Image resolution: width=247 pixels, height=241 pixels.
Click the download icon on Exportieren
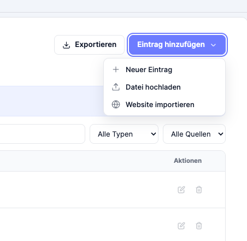[66, 45]
